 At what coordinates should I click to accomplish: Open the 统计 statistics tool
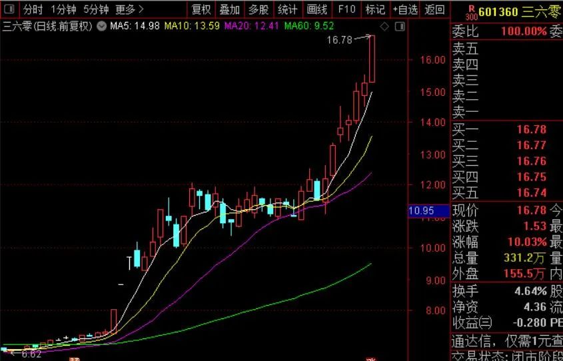tap(288, 9)
